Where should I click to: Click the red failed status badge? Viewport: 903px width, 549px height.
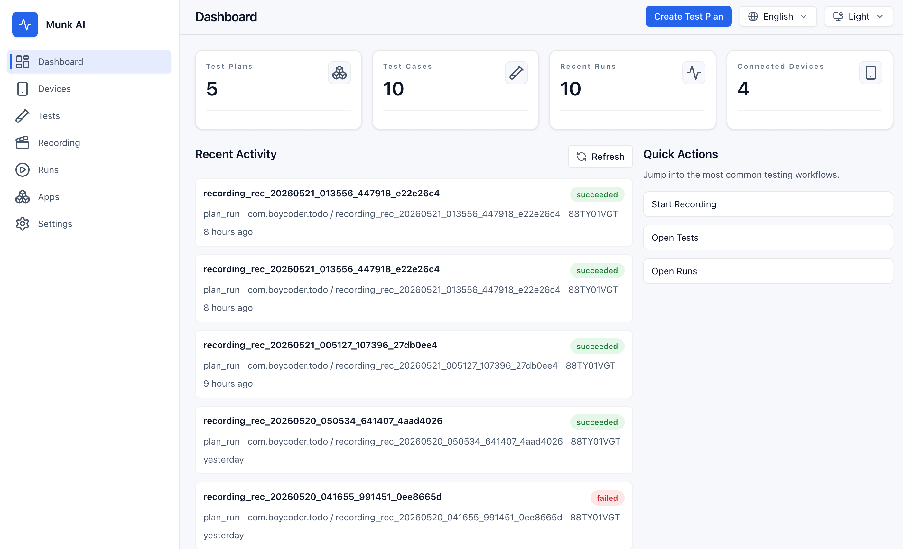pos(607,498)
